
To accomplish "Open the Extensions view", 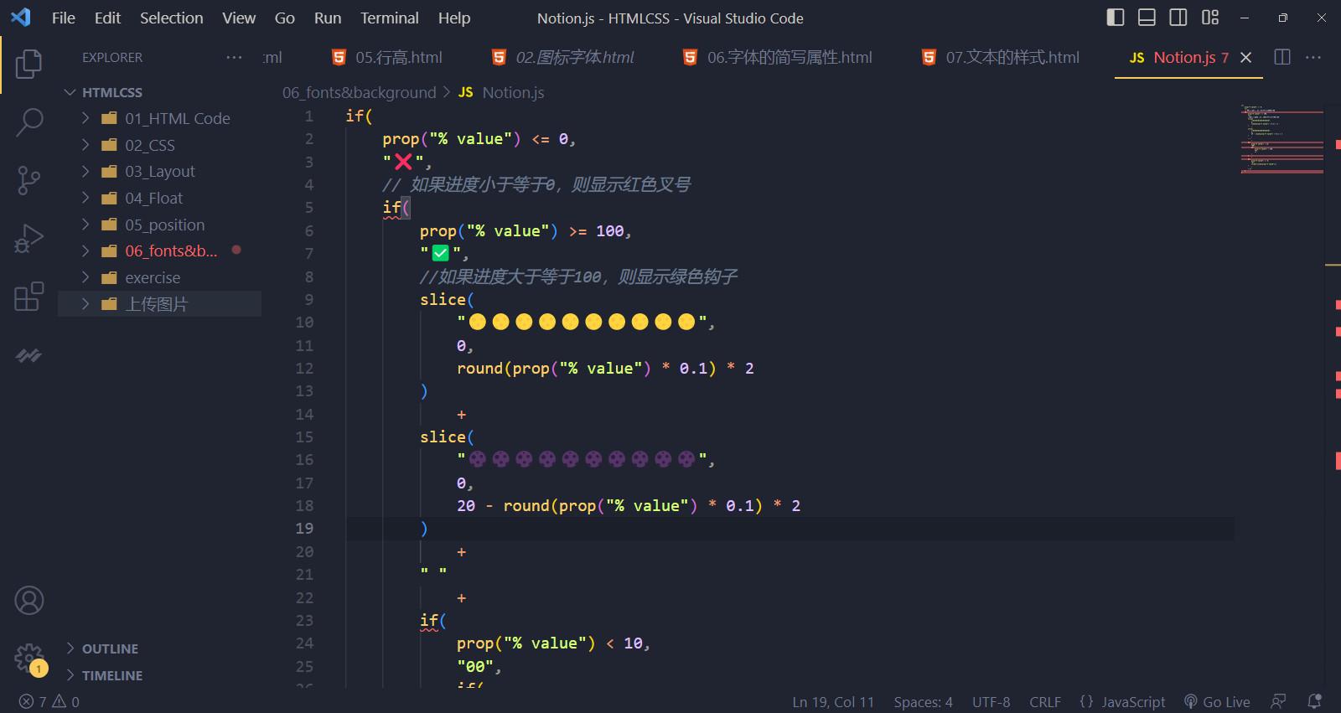I will 29,297.
